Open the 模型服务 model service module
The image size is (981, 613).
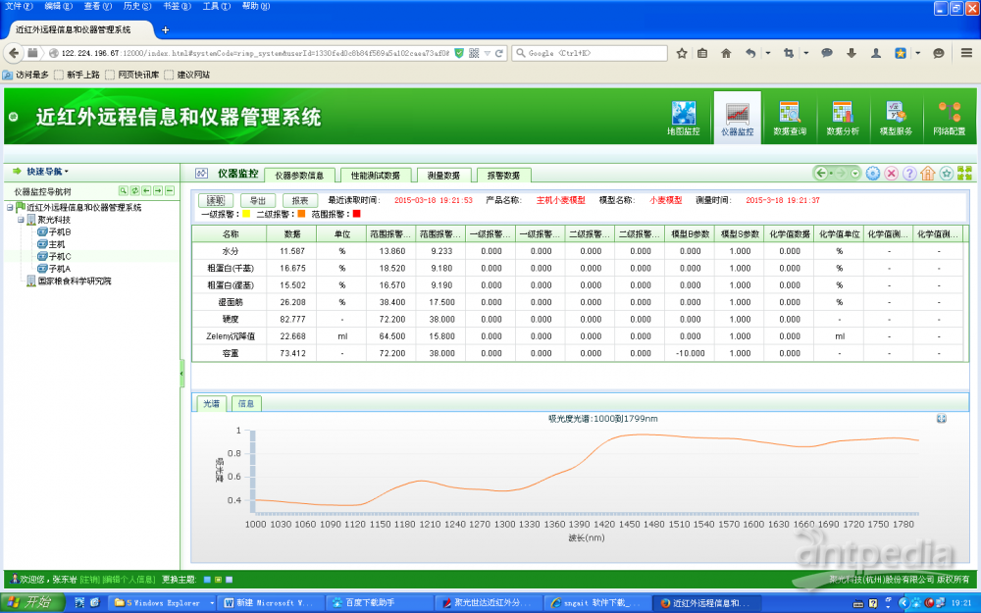895,118
